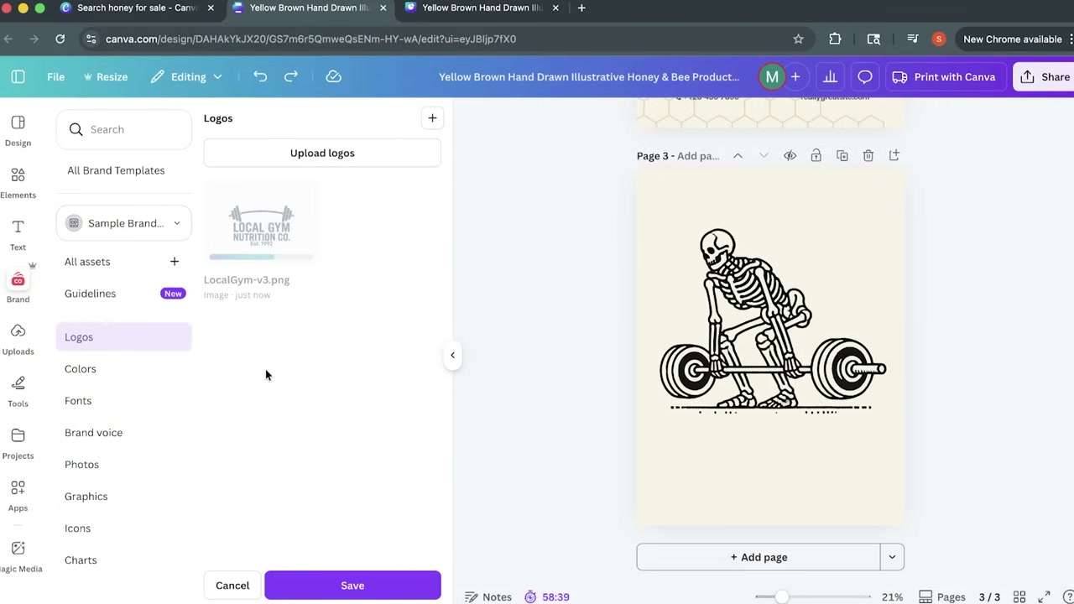Expand the Sample Brand kit selector

tap(123, 223)
